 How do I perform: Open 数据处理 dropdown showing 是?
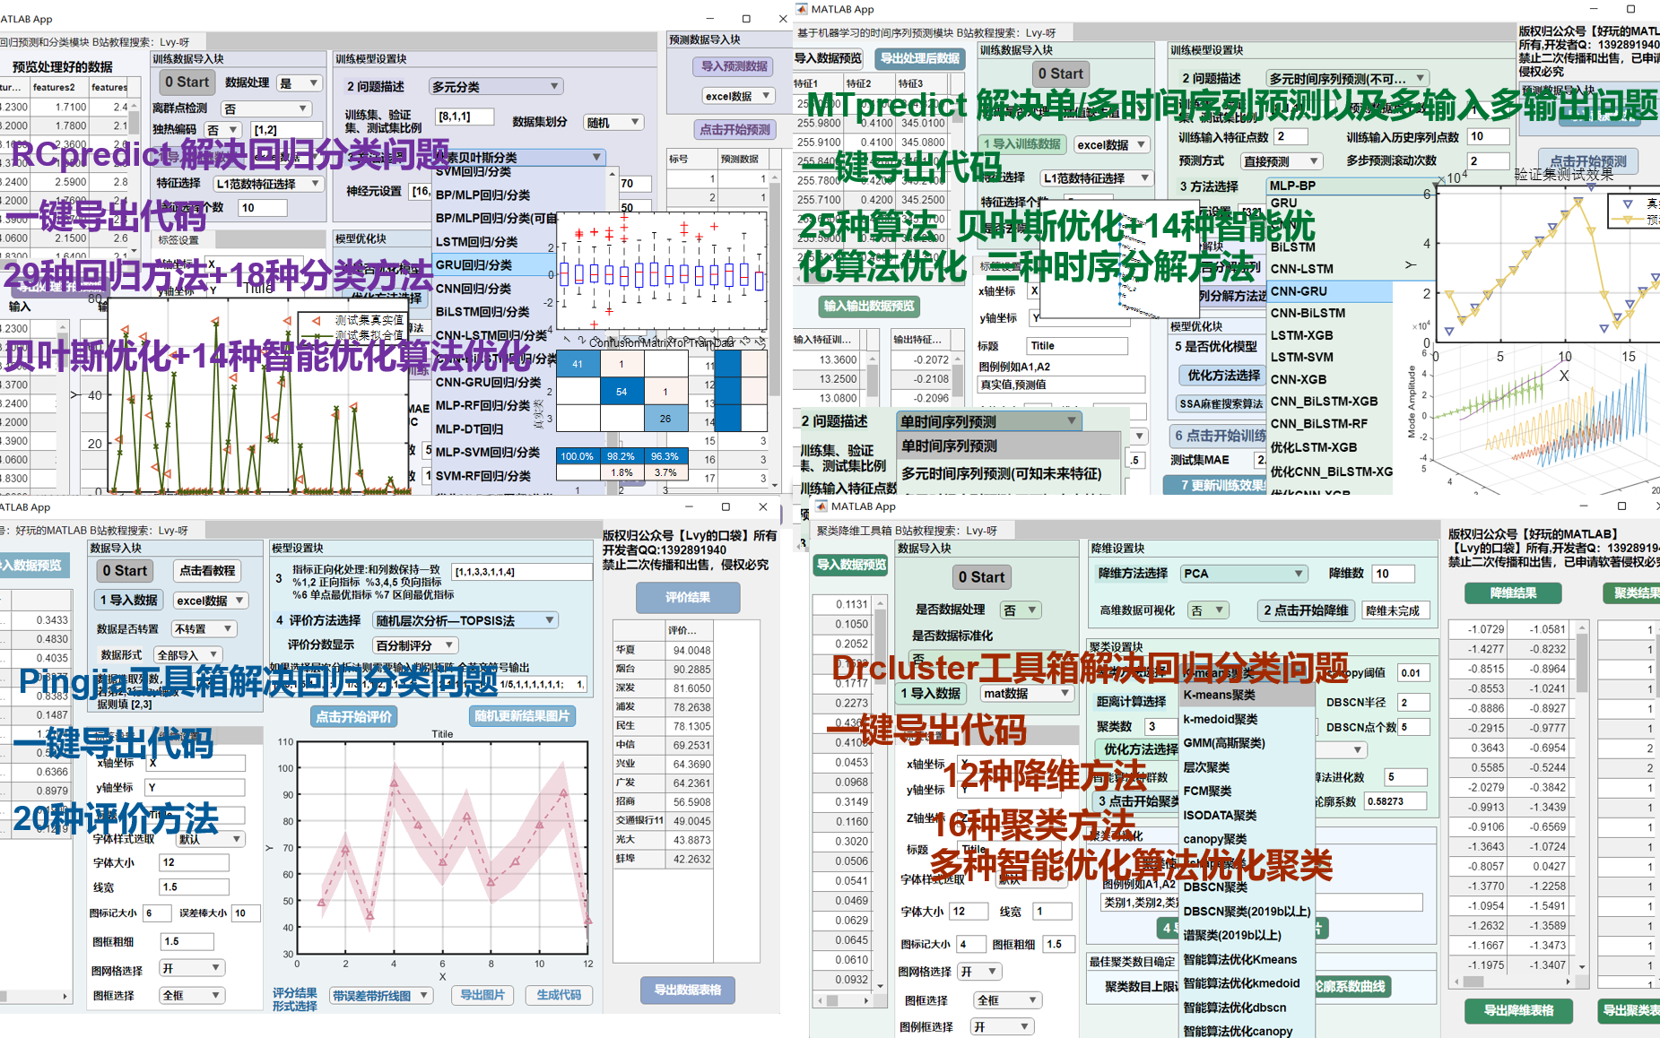coord(300,83)
